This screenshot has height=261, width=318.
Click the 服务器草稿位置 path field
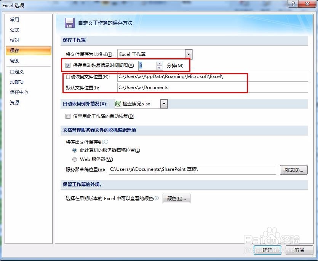coord(192,170)
